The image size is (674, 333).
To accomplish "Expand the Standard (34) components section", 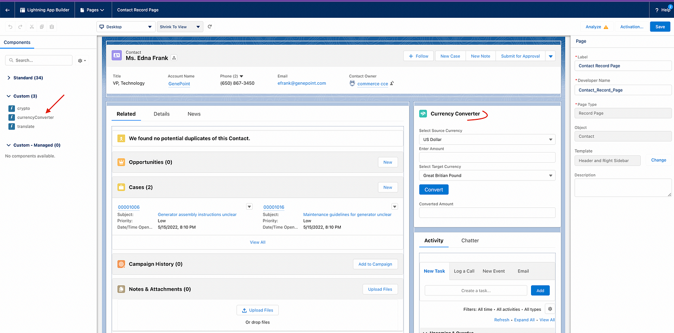I will [x=9, y=78].
